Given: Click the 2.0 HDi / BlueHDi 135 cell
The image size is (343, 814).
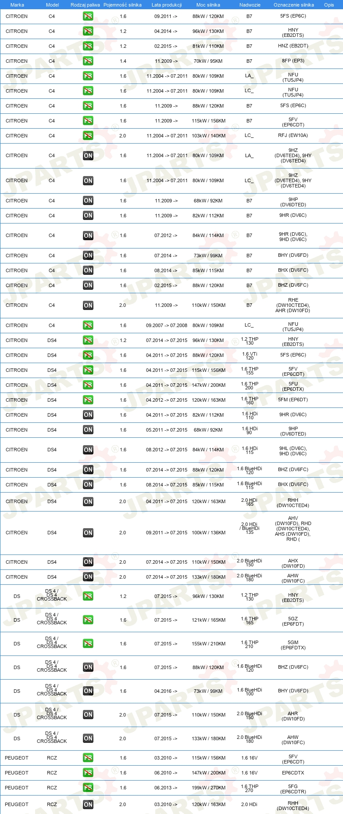Looking at the screenshot, I should pos(250,528).
